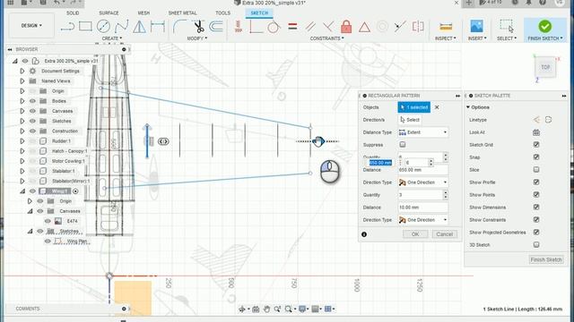Toggle Show Points checkbox
Viewport: 574px width, 322px height.
coord(536,195)
